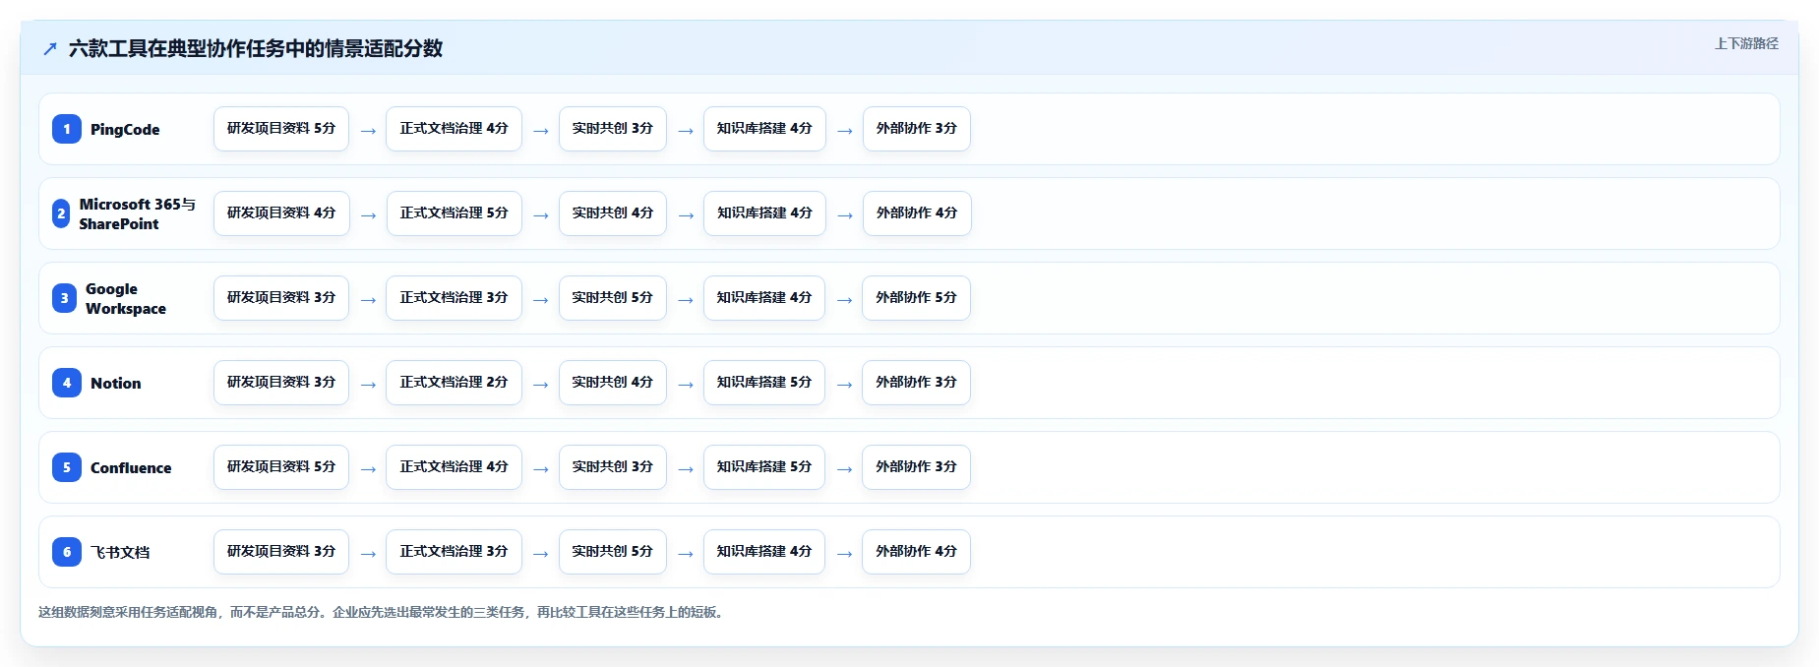Click the Microsoft 365与SharePoint row label
This screenshot has width=1819, height=667.
[x=138, y=214]
